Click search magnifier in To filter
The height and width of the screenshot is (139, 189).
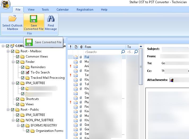(136, 52)
